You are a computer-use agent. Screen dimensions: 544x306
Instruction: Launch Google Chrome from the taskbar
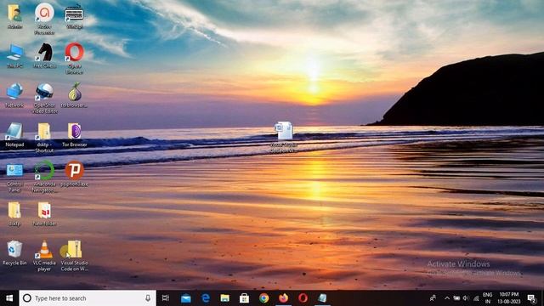(x=263, y=298)
